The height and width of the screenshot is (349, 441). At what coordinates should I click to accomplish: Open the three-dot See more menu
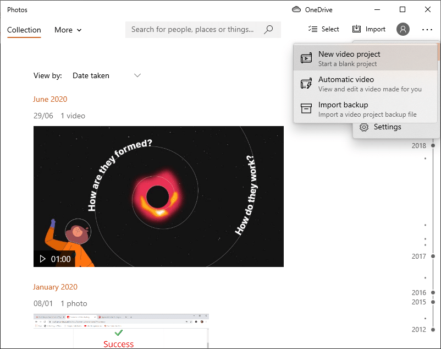pyautogui.click(x=427, y=30)
